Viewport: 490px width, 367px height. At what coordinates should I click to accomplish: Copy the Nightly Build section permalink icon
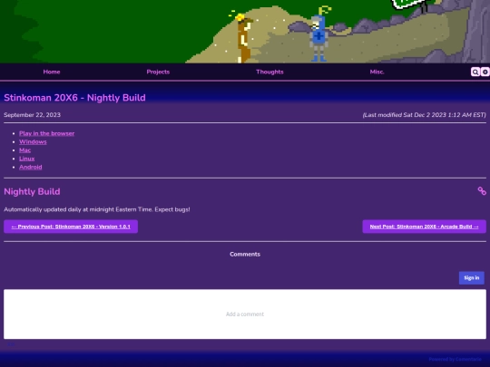(x=482, y=191)
